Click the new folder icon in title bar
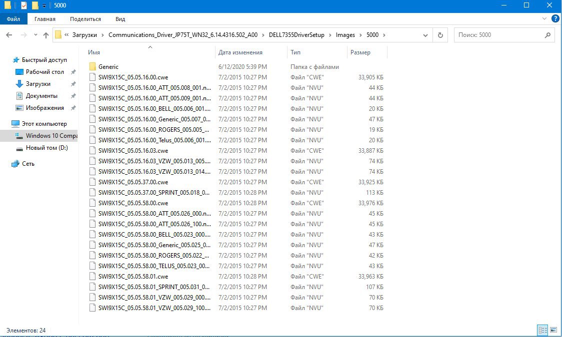The image size is (562, 337). [35, 5]
